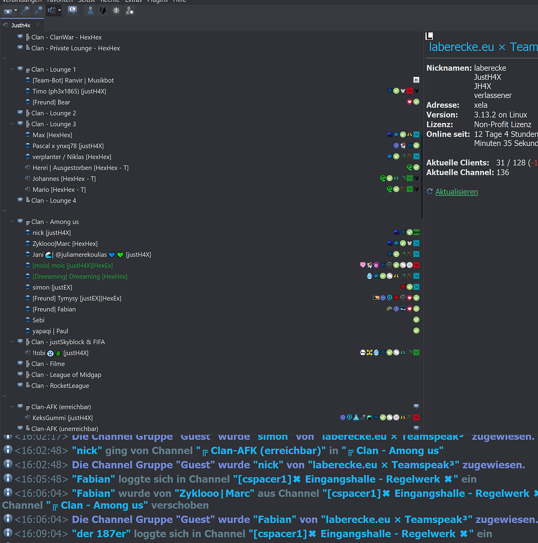This screenshot has height=543, width=538.
Task: Open contacts using the person toolbar icon
Action: [89, 10]
